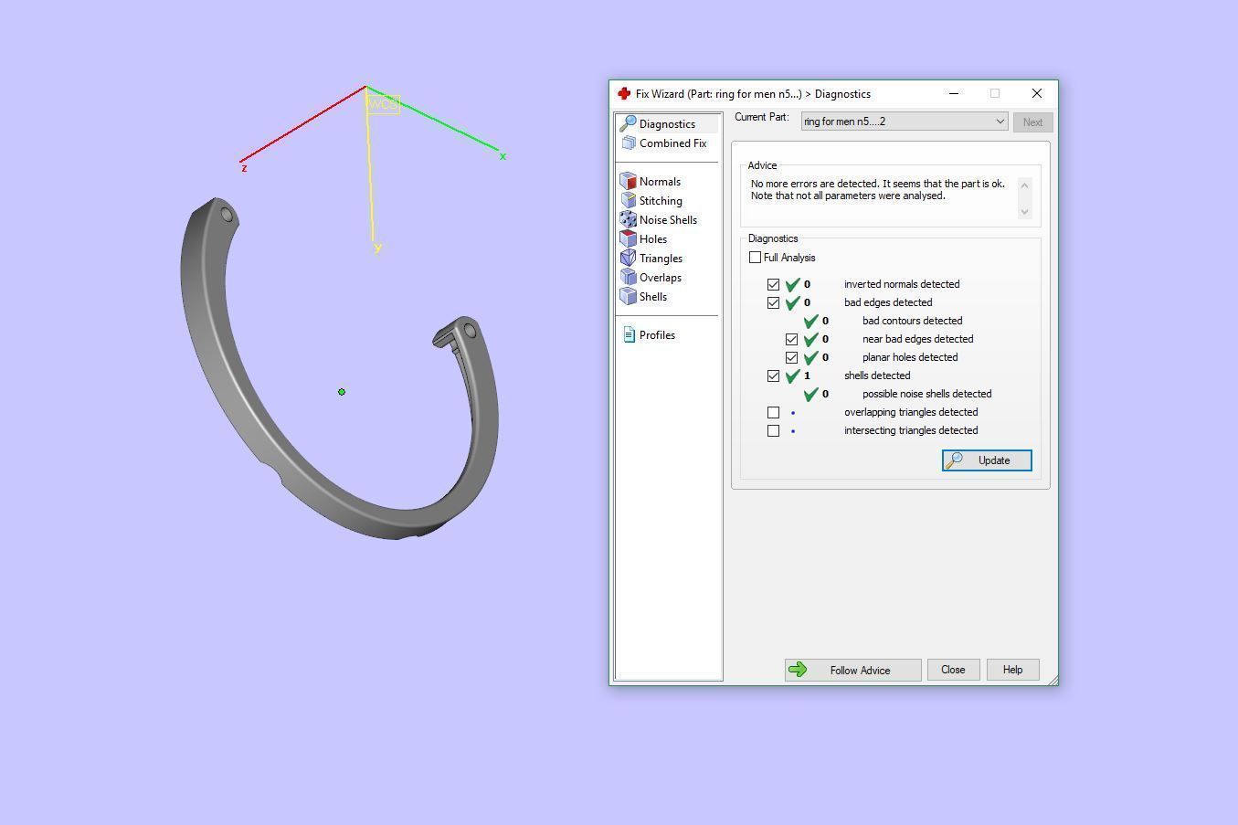This screenshot has width=1238, height=825.
Task: Go to Combined Fix page label
Action: 673,143
